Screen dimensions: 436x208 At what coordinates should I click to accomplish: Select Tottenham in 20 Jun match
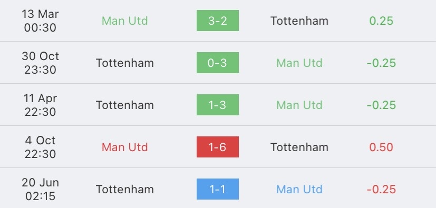(124, 190)
